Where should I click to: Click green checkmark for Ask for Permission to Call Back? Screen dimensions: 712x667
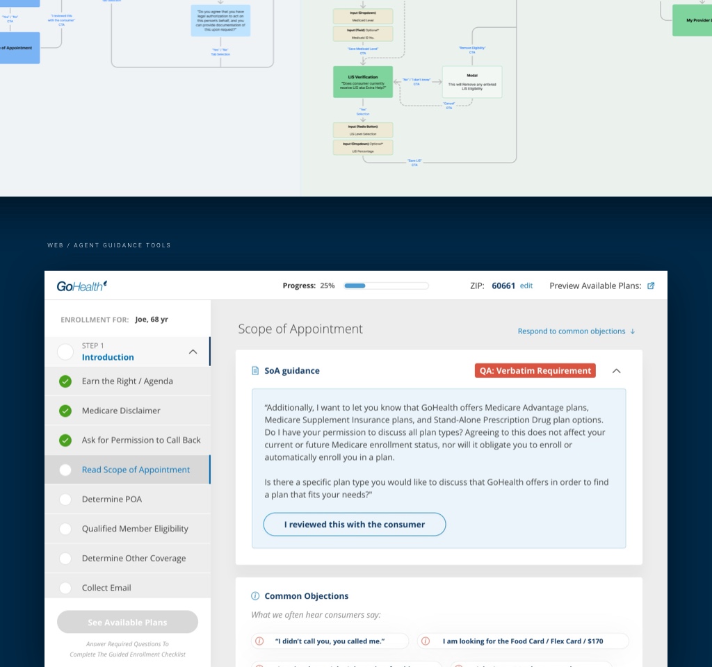pos(65,440)
